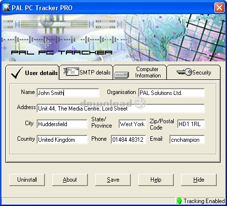This screenshot has height=206, width=227.
Task: Close the PAL PC Tracker PRO window
Action: click(219, 7)
